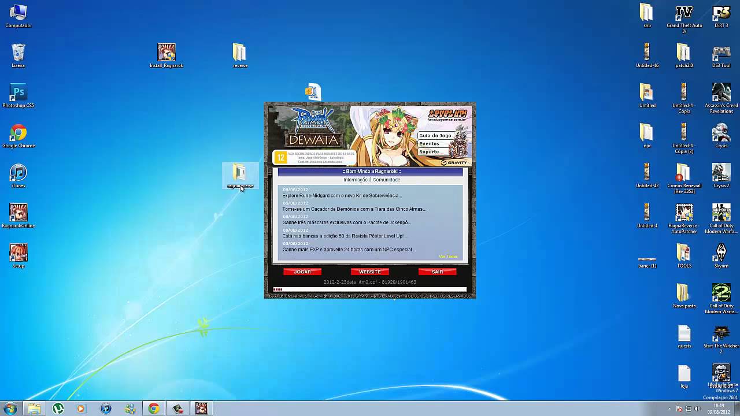This screenshot has width=740, height=416.
Task: Open the Pacote de Jokenpô news item
Action: [346, 222]
